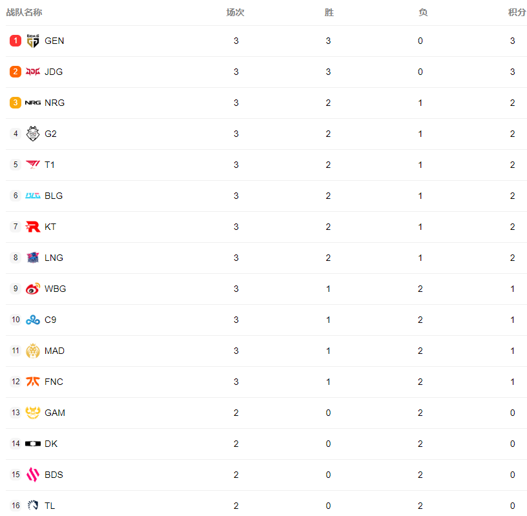
Task: Select the 场次 column header
Action: [x=235, y=12]
